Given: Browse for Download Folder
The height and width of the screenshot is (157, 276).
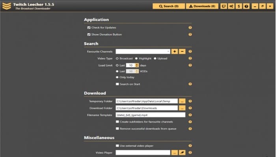Looking at the screenshot, I should click(182, 108).
